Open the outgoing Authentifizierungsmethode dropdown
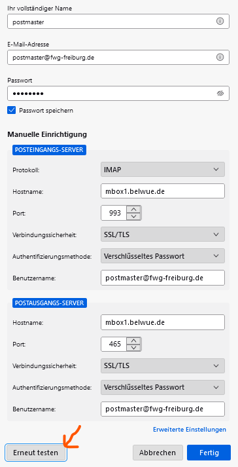 coord(163,387)
